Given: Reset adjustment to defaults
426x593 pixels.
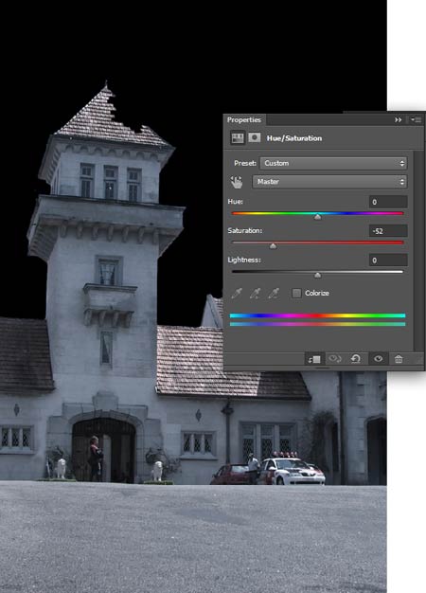Looking at the screenshot, I should point(356,358).
